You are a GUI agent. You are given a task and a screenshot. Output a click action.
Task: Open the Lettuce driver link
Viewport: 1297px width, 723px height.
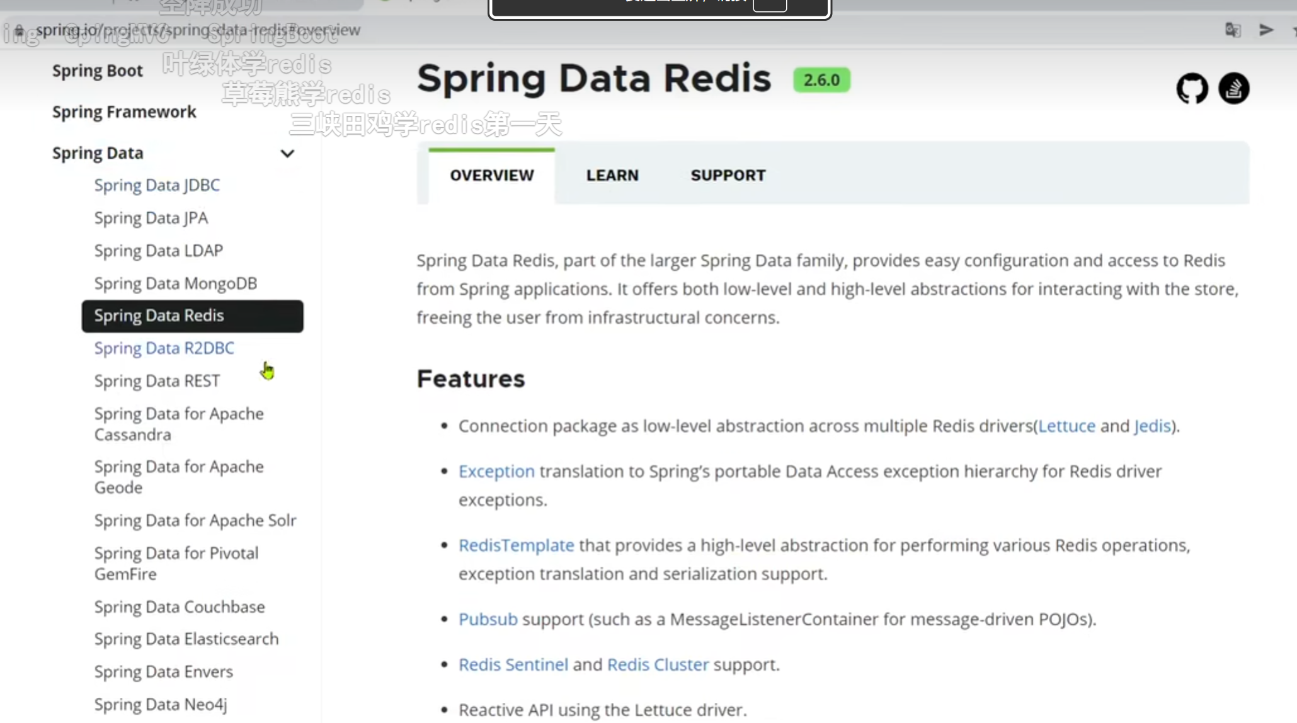pyautogui.click(x=1066, y=426)
